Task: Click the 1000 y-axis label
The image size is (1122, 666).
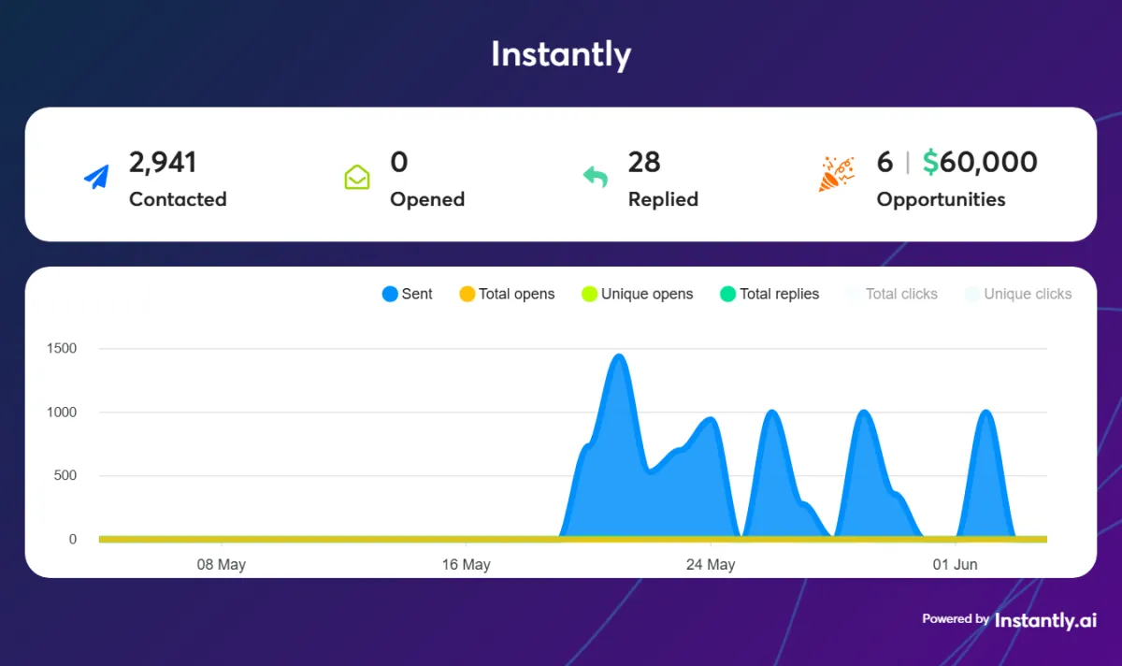Action: [61, 413]
